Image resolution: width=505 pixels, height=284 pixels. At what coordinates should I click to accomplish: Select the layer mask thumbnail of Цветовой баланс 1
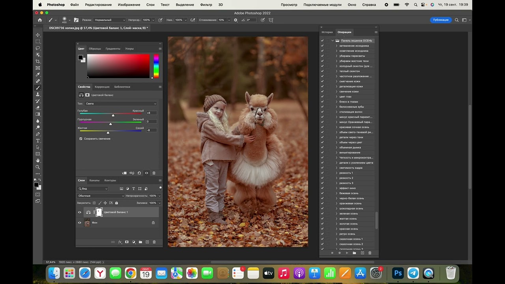coord(99,212)
